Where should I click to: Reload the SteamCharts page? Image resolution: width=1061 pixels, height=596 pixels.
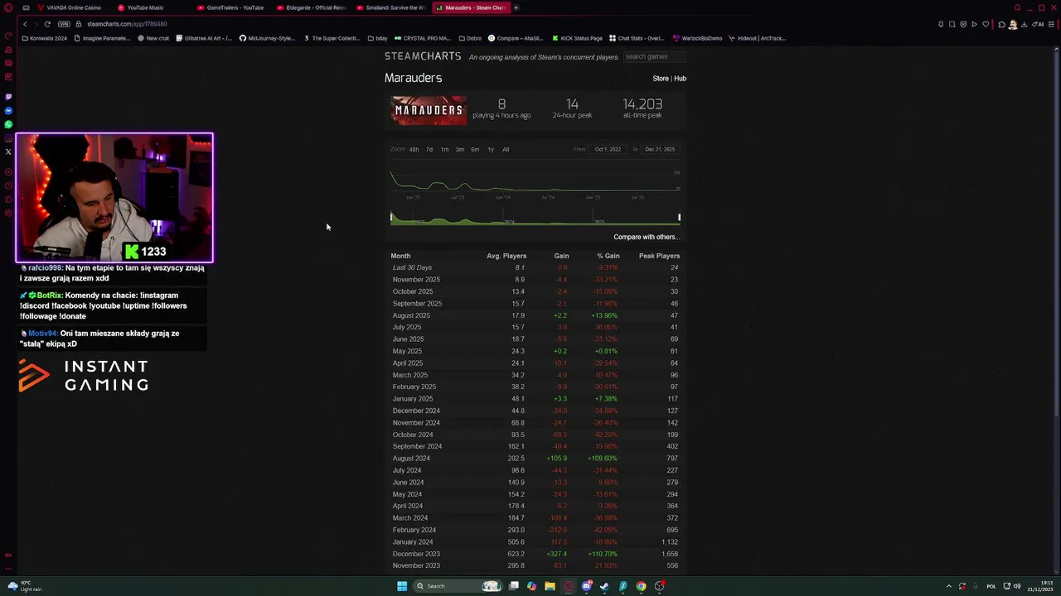click(47, 24)
